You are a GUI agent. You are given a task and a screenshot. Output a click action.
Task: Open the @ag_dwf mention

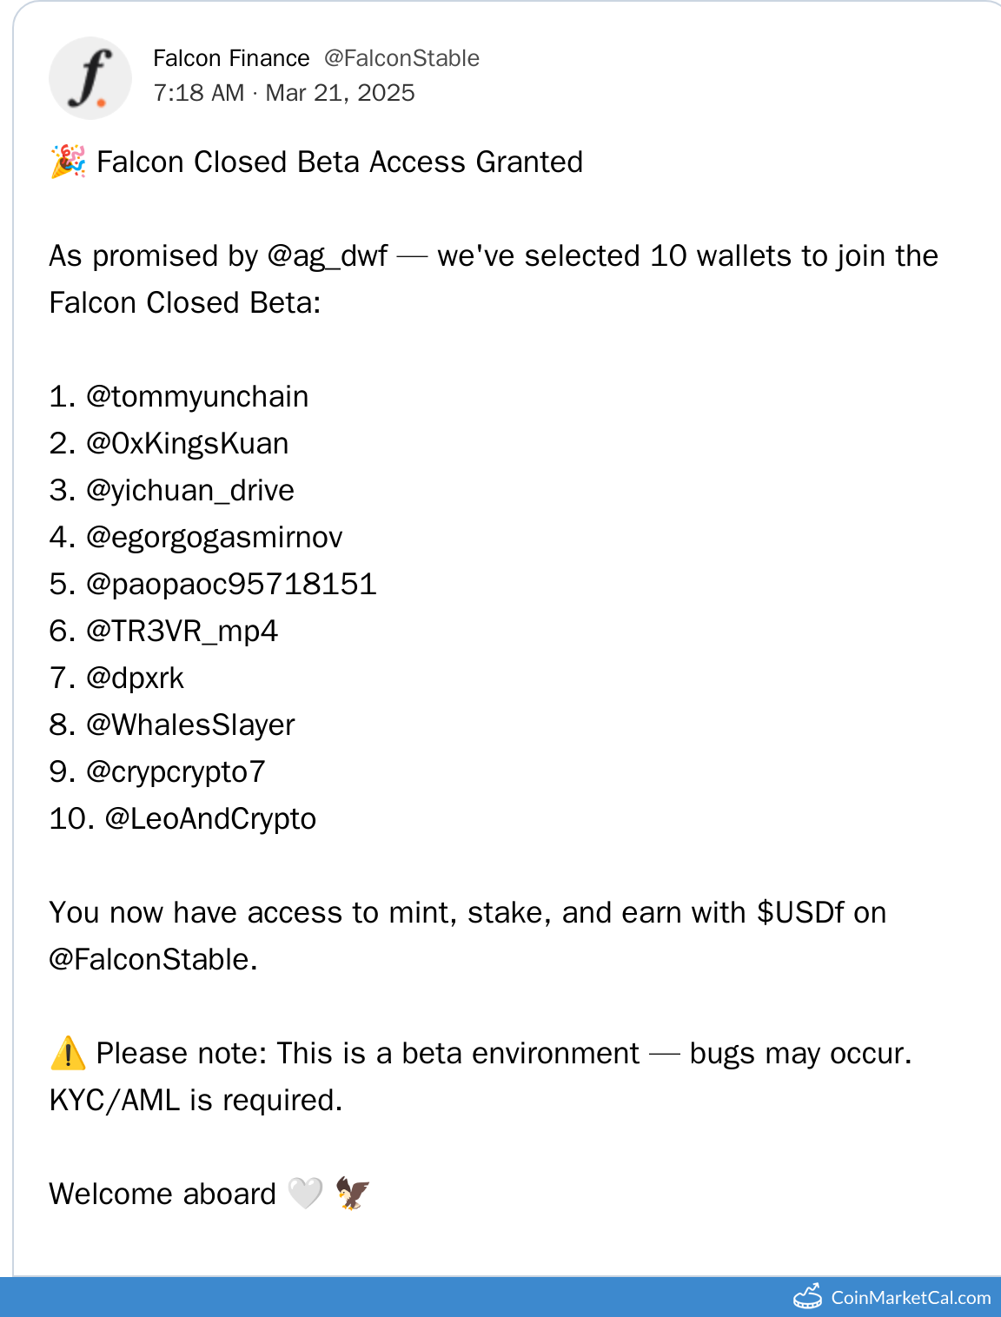click(x=328, y=256)
